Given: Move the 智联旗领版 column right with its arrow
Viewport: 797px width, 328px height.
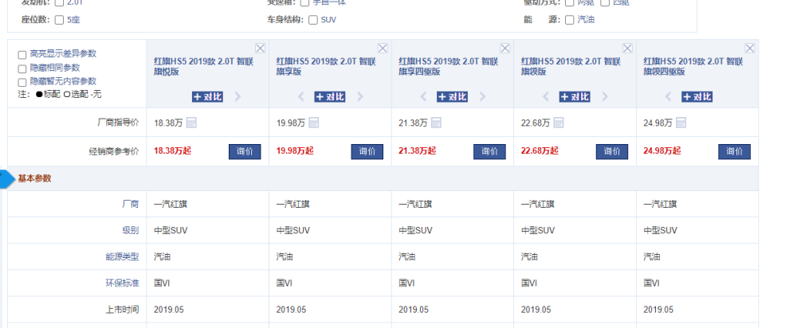Looking at the screenshot, I should [606, 96].
